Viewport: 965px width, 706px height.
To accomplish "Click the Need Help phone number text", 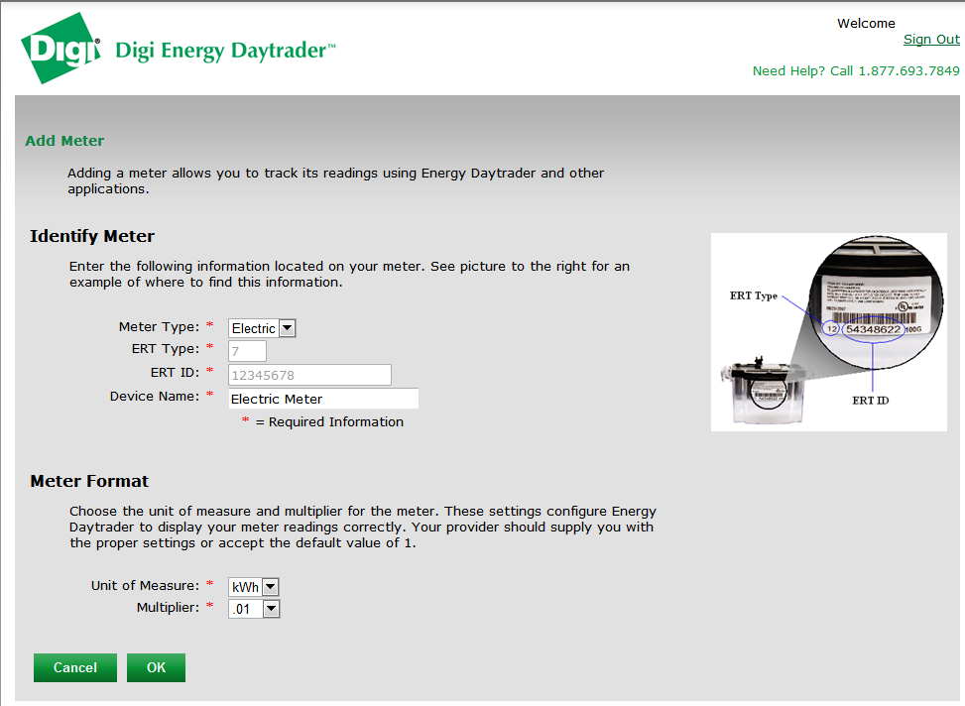I will 855,70.
